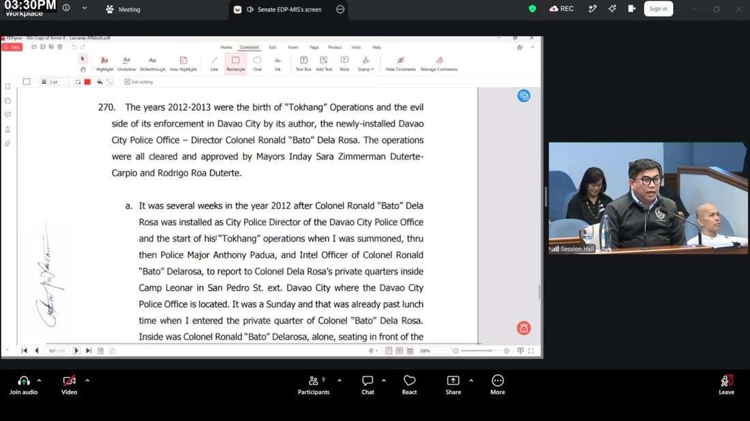The height and width of the screenshot is (421, 750).
Task: Select the Highlight comment tool
Action: [104, 63]
